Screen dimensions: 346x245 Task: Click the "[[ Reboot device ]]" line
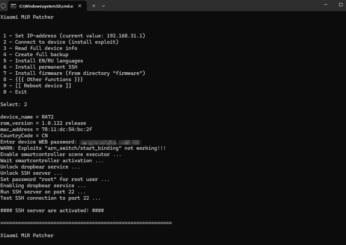(37, 85)
